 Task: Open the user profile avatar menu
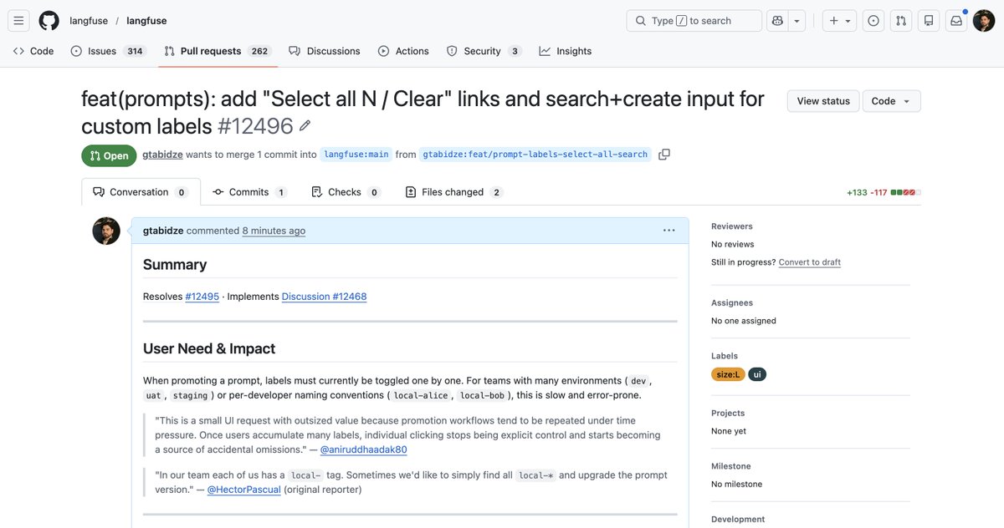tap(984, 21)
